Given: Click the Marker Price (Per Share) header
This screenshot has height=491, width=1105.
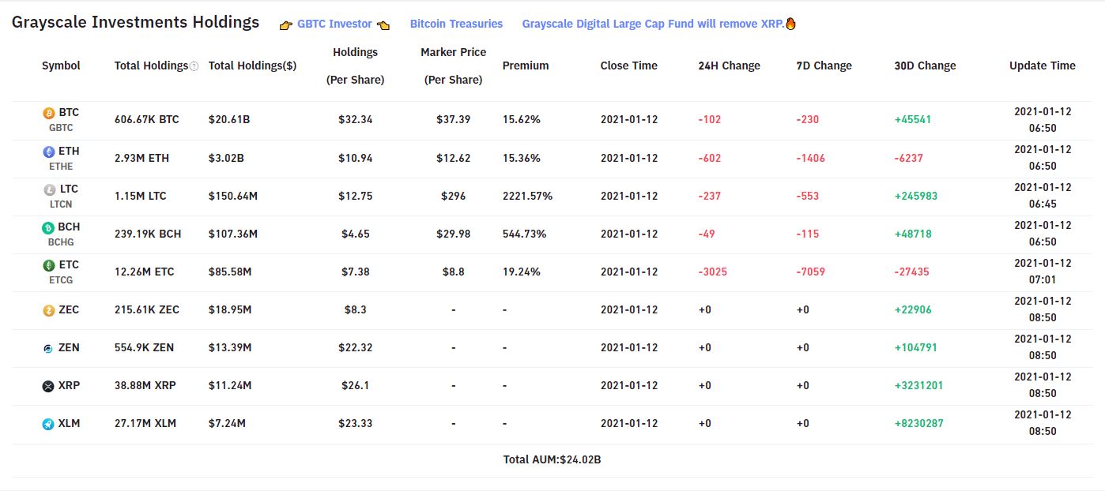Looking at the screenshot, I should tap(454, 66).
